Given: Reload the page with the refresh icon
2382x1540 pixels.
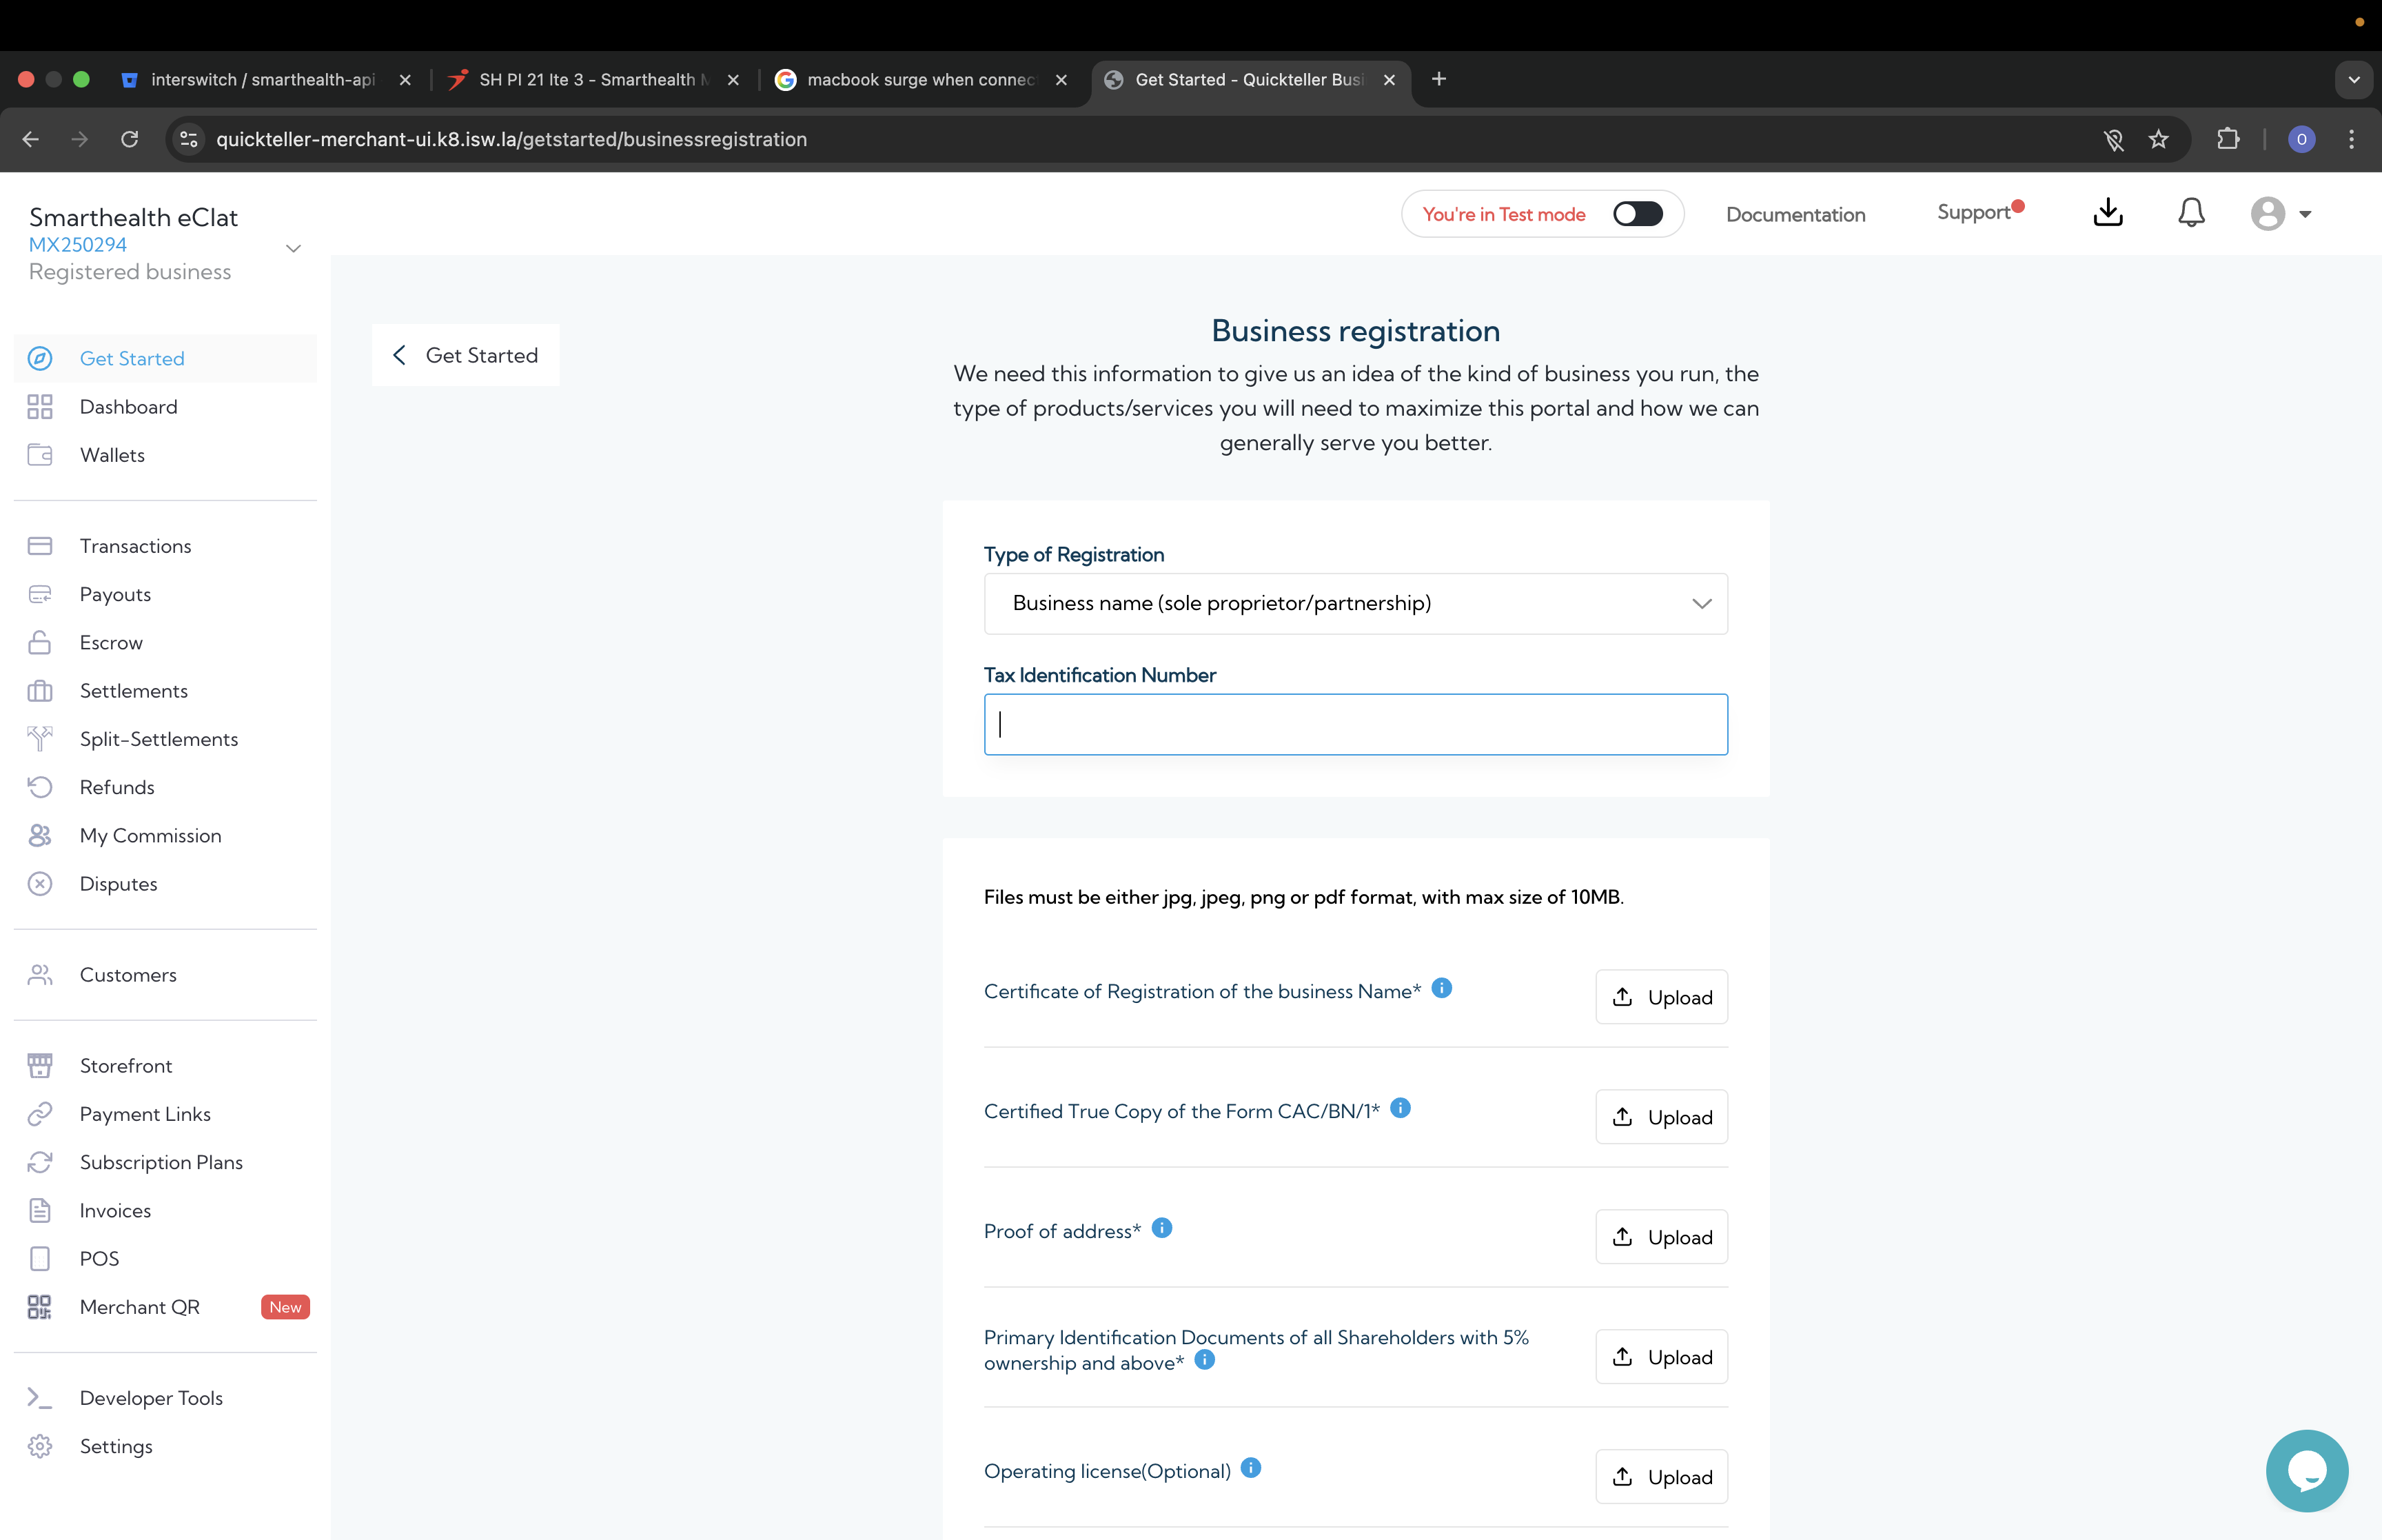Looking at the screenshot, I should 130,139.
